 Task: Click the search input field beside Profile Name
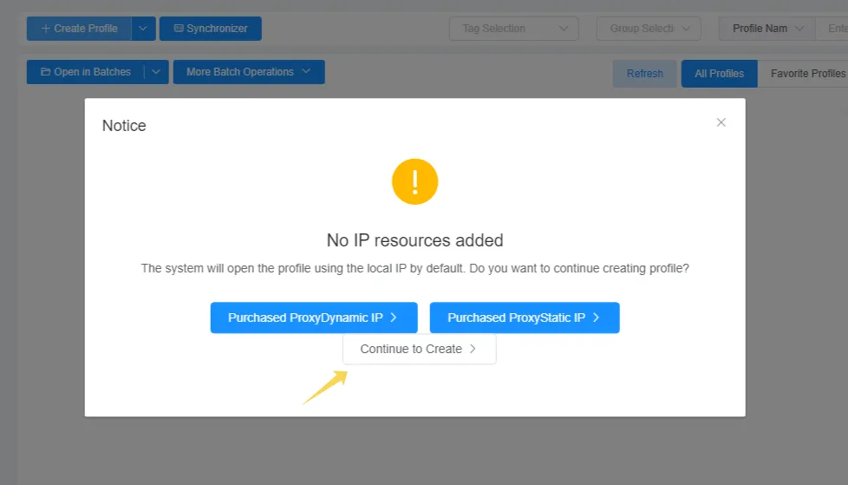[x=832, y=28]
